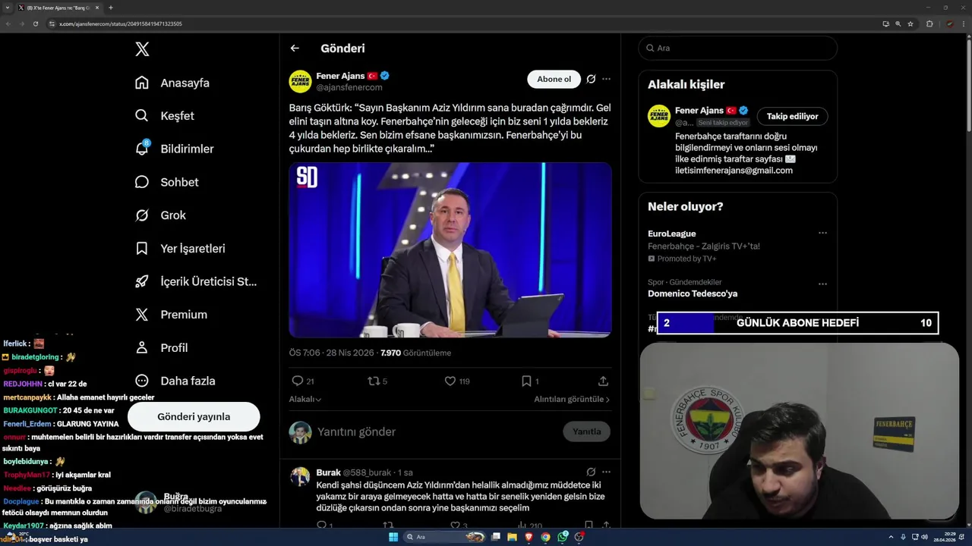Open three-dot menu on Burak's reply
Image resolution: width=972 pixels, height=546 pixels.
coord(606,472)
